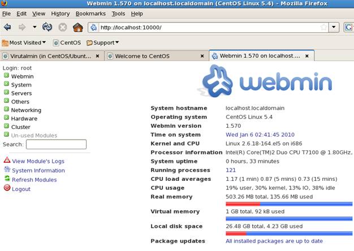
Task: Open the System Information link
Action: pos(38,170)
